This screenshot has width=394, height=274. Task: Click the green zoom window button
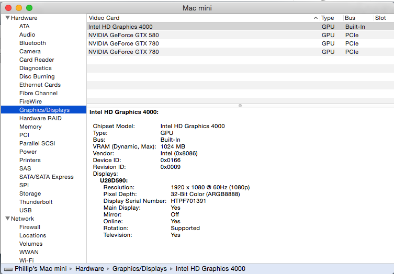29,8
